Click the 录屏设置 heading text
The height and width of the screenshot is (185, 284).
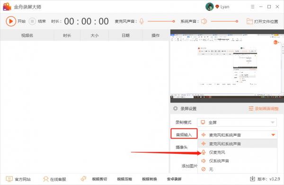(x=188, y=109)
